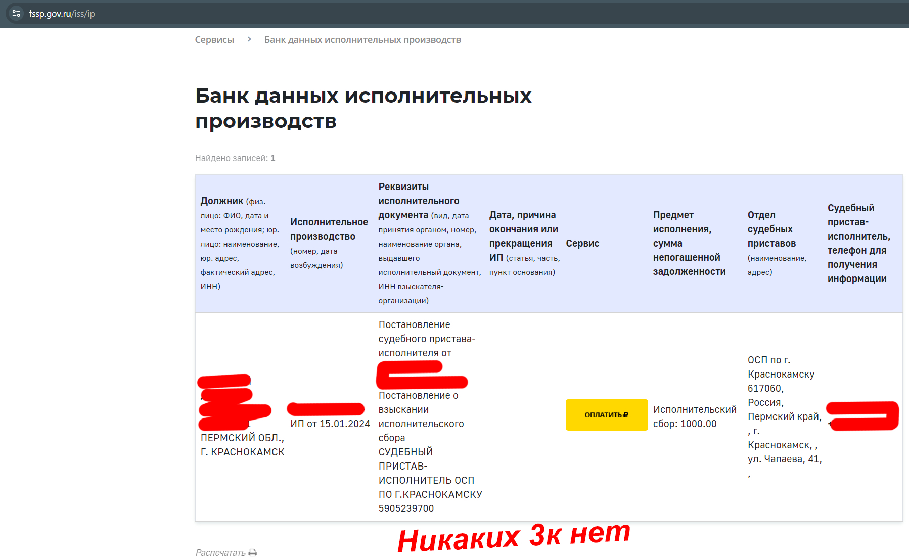Click the Сервис column header
909x559 pixels.
582,243
